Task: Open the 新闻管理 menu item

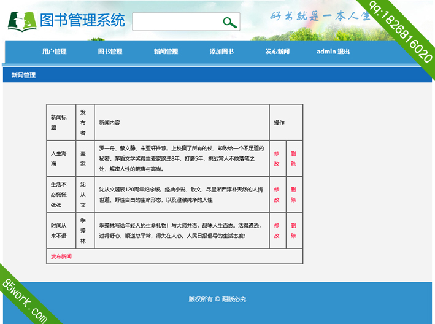Action: [x=166, y=52]
